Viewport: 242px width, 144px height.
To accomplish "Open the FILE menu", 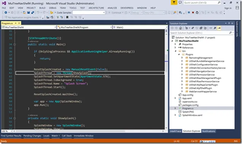I will tap(4, 8).
